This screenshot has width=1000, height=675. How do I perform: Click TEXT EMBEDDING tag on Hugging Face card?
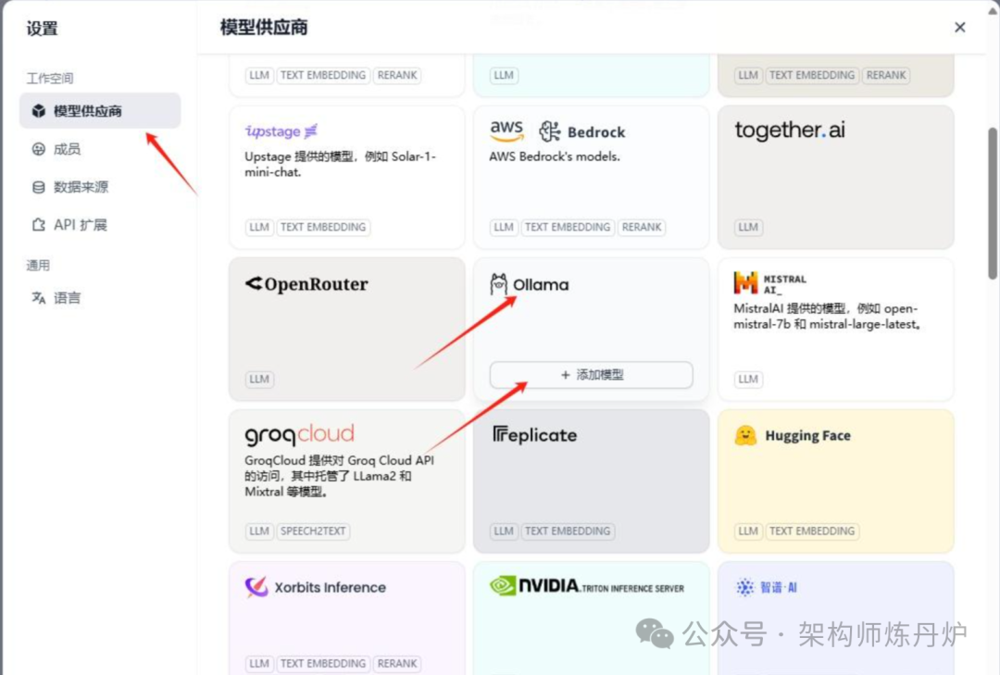pyautogui.click(x=812, y=531)
